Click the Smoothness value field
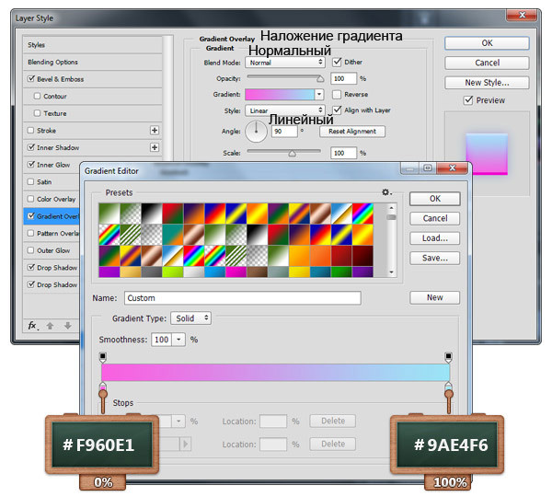The height and width of the screenshot is (497, 552). [162, 340]
